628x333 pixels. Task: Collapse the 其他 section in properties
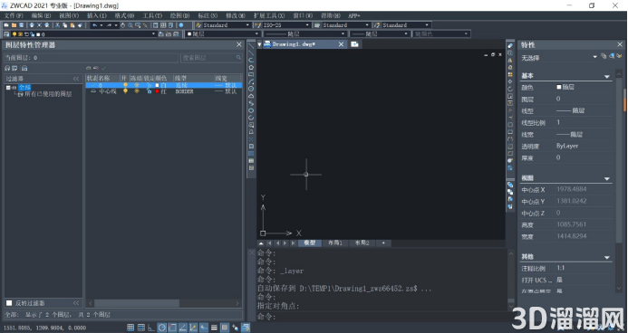click(607, 258)
